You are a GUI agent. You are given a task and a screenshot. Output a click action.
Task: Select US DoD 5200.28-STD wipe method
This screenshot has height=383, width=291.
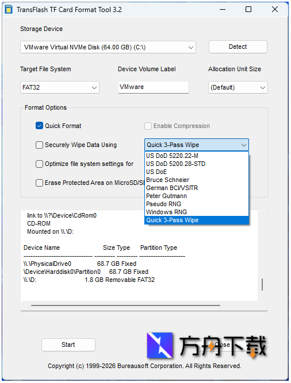tap(197, 164)
